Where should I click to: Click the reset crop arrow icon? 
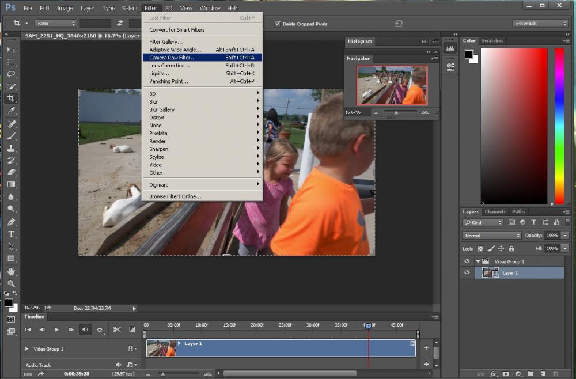point(399,24)
